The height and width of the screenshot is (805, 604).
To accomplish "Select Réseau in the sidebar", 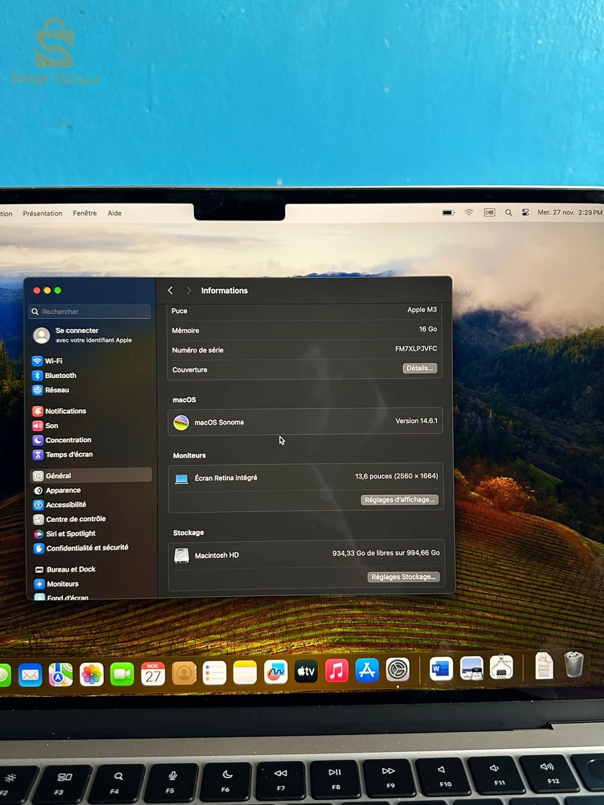I will coord(51,390).
